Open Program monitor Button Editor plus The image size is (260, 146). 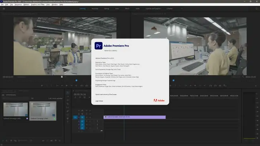point(256,86)
